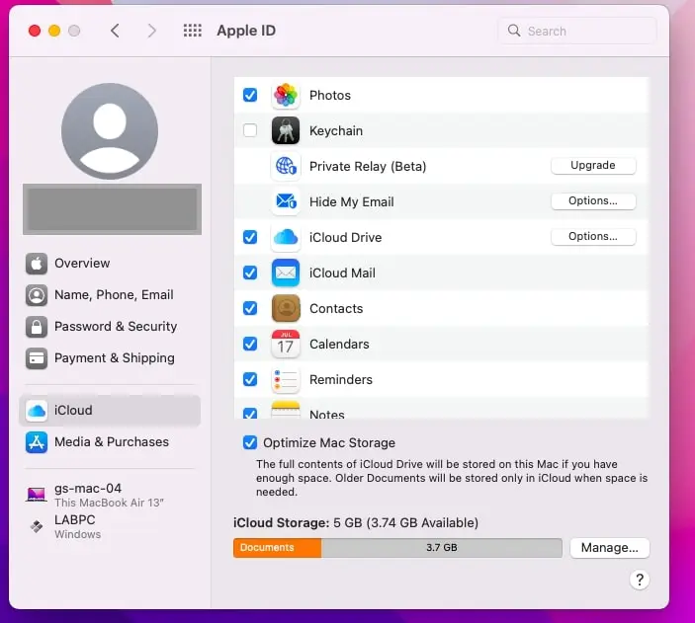Screen dimensions: 695x623
Task: Click the orange Documents storage segment
Action: [278, 548]
